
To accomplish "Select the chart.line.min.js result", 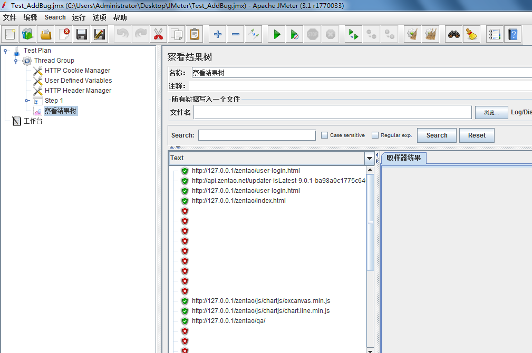I will (x=260, y=311).
